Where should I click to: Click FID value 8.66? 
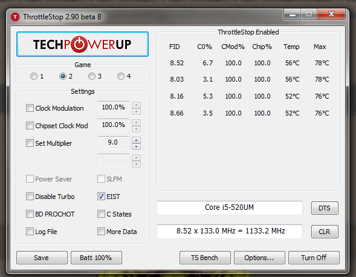coord(177,113)
